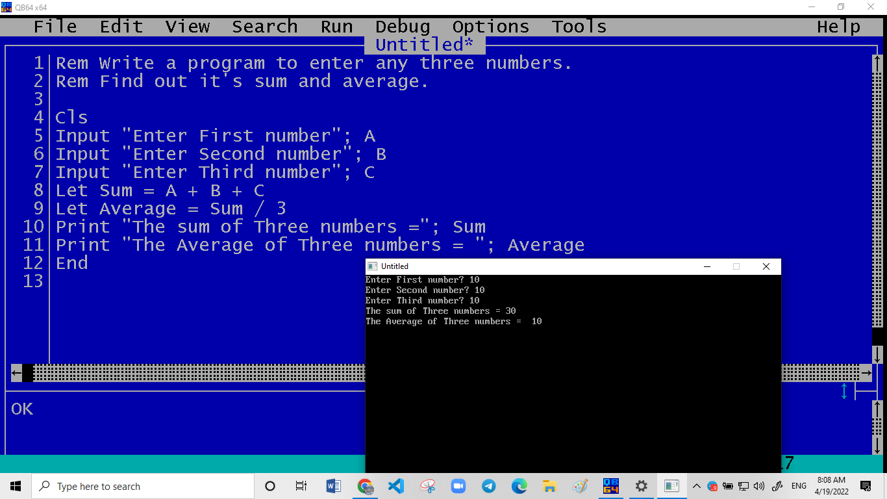Open the red notification tray icon
Screen dimensions: 887x499
pyautogui.click(x=712, y=486)
